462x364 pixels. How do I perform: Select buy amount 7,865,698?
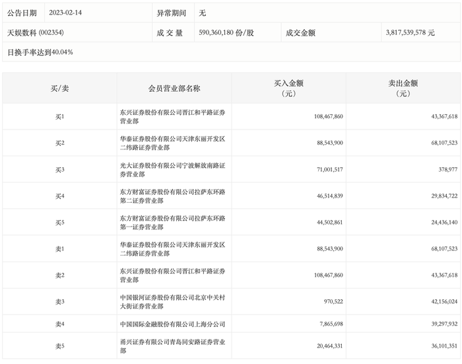click(331, 324)
